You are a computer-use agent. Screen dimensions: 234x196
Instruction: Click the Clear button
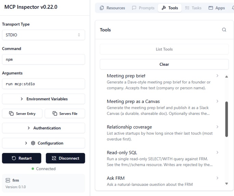164,64
